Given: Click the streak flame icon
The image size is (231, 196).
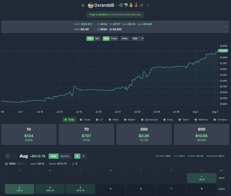Looking at the screenshot, I should (x=73, y=164).
